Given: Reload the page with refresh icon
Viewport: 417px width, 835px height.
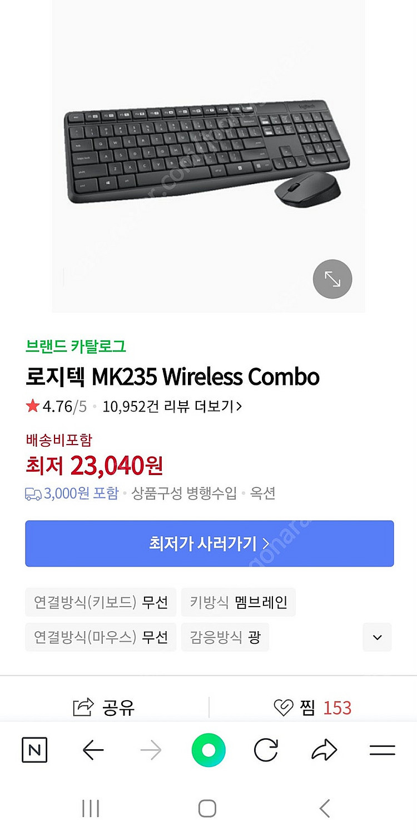Looking at the screenshot, I should [266, 750].
